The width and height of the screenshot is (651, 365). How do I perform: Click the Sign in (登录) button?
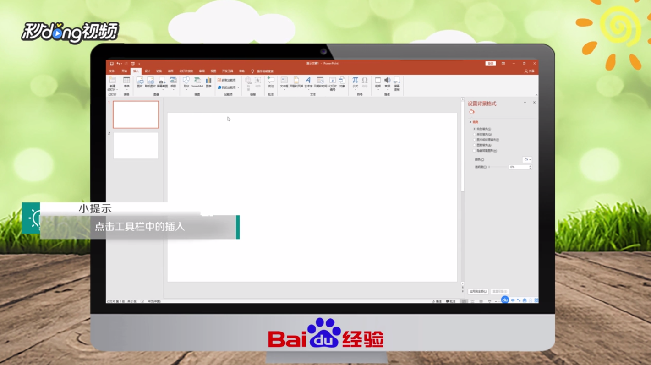[491, 64]
